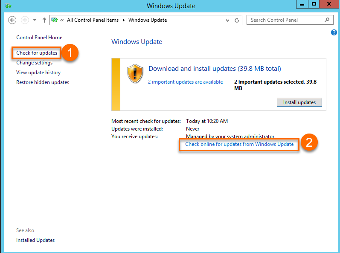Refresh the Windows Update page

(237, 20)
